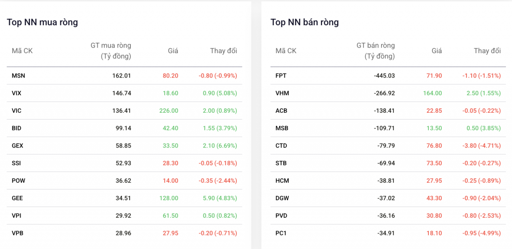Select the CTD stock code
Image resolution: width=512 pixels, height=249 pixels.
282,146
